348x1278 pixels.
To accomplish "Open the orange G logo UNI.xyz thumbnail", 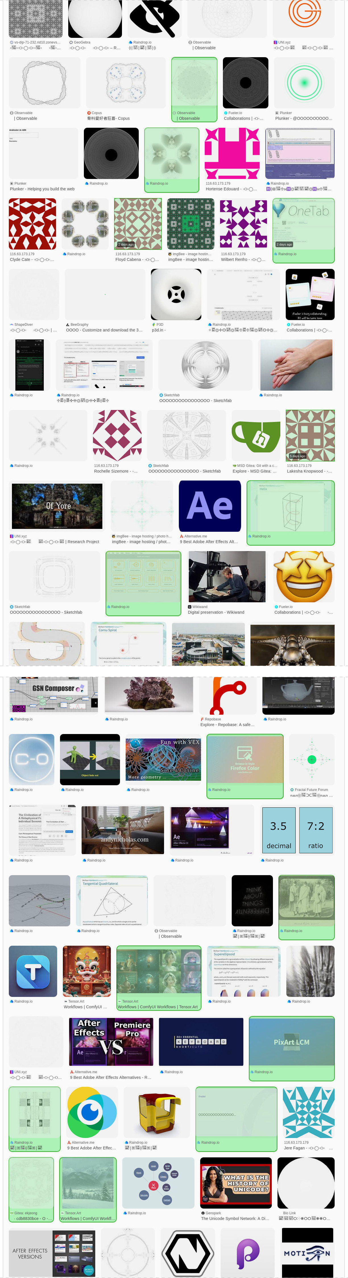I will (x=303, y=19).
